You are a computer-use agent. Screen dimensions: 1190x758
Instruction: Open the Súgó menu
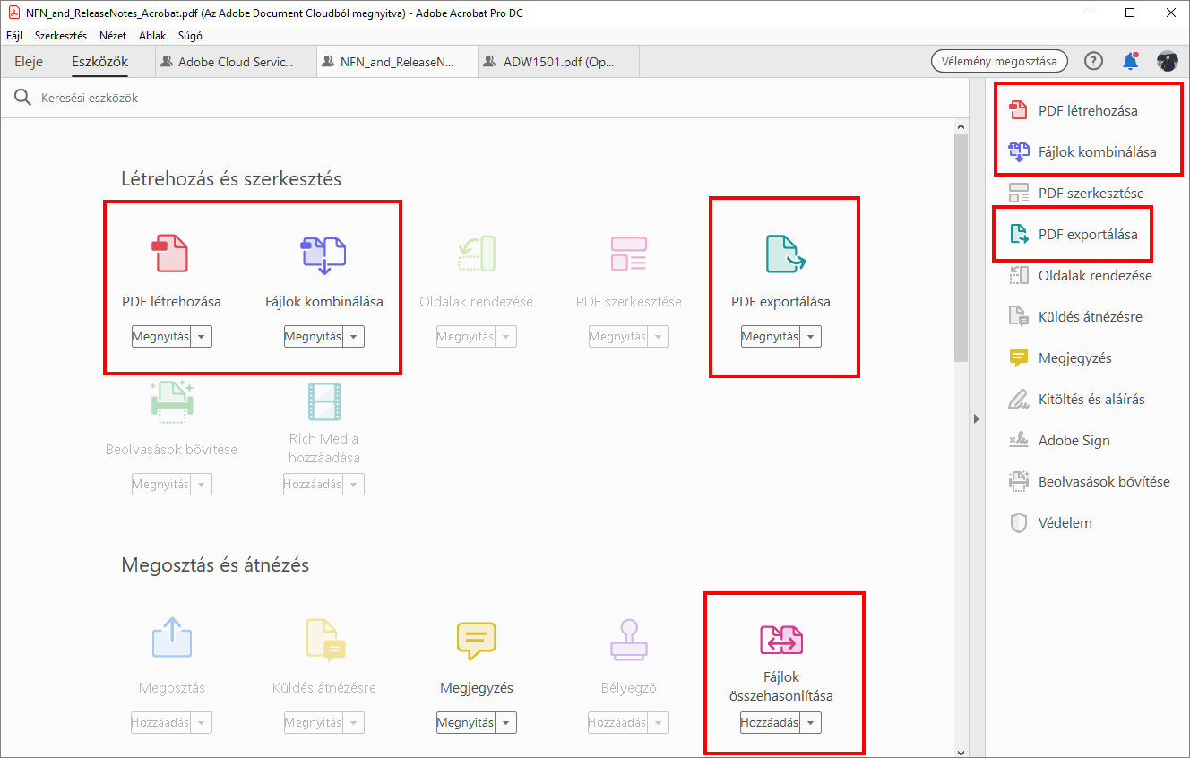[190, 36]
